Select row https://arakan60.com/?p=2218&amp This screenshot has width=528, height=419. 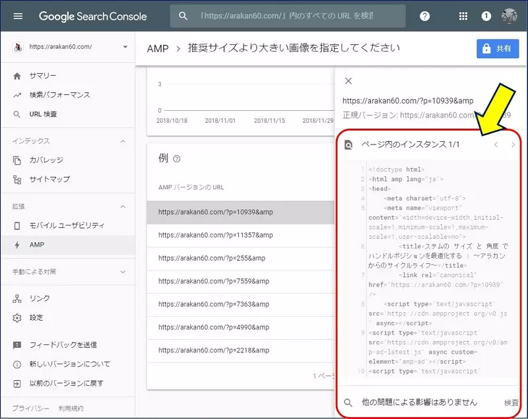pos(240,350)
